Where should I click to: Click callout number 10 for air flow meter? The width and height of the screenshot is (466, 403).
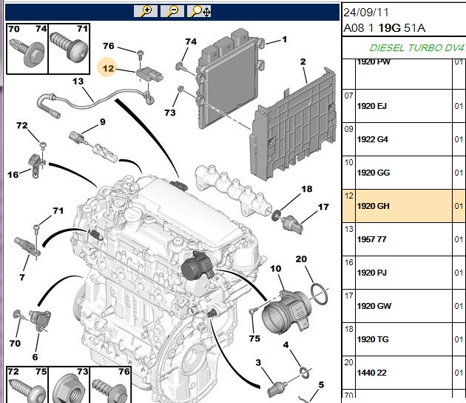click(275, 268)
